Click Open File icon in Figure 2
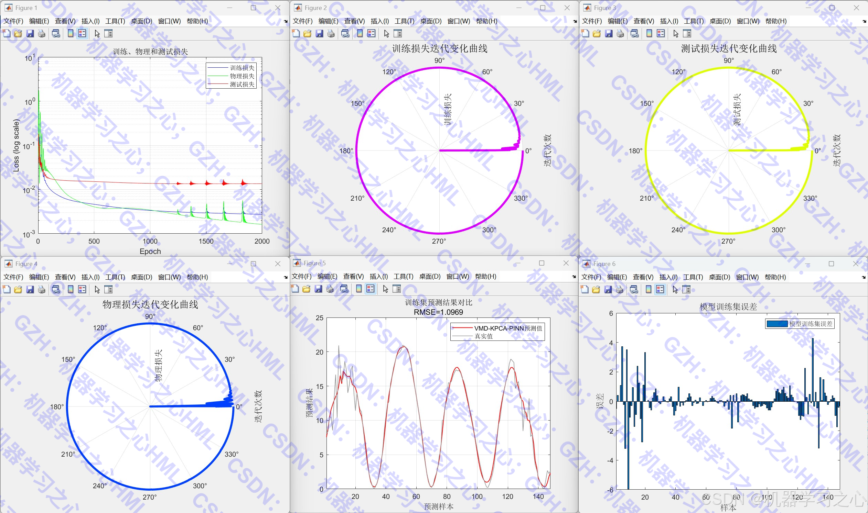The height and width of the screenshot is (513, 868). tap(307, 34)
